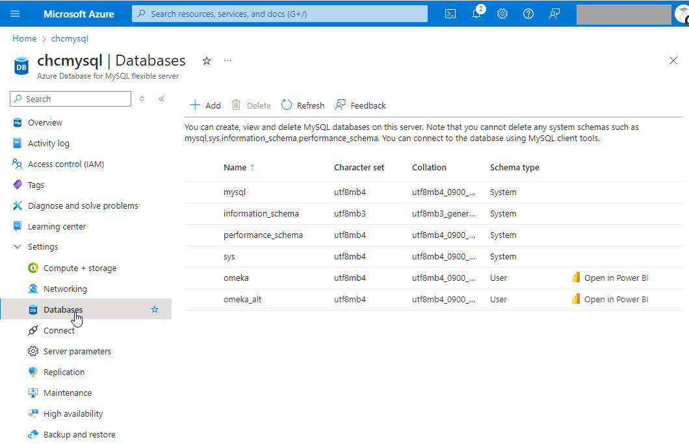Open the more options ellipsis beside the title

point(227,60)
